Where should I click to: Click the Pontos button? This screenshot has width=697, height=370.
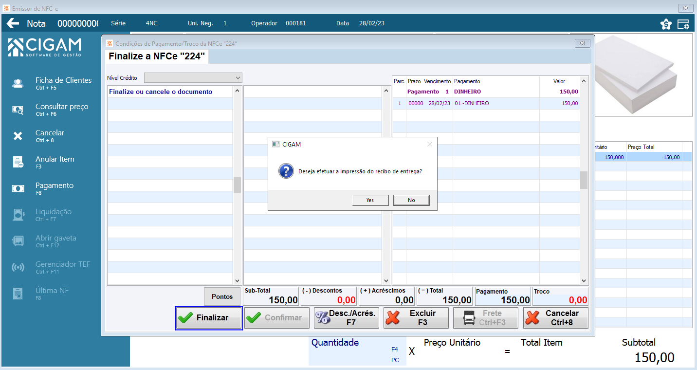(x=222, y=296)
